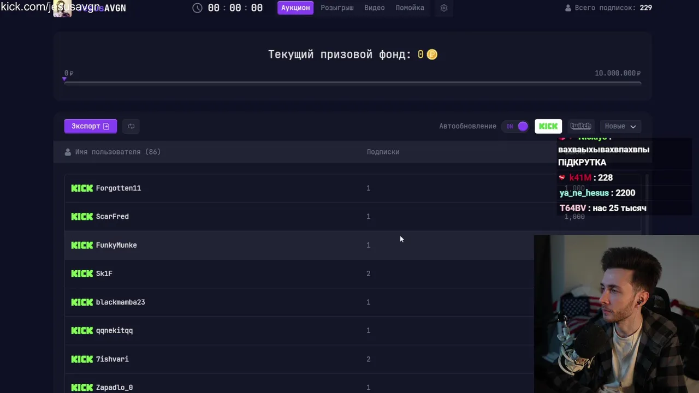The height and width of the screenshot is (393, 699).
Task: Select the KICK platform filter
Action: pos(548,126)
